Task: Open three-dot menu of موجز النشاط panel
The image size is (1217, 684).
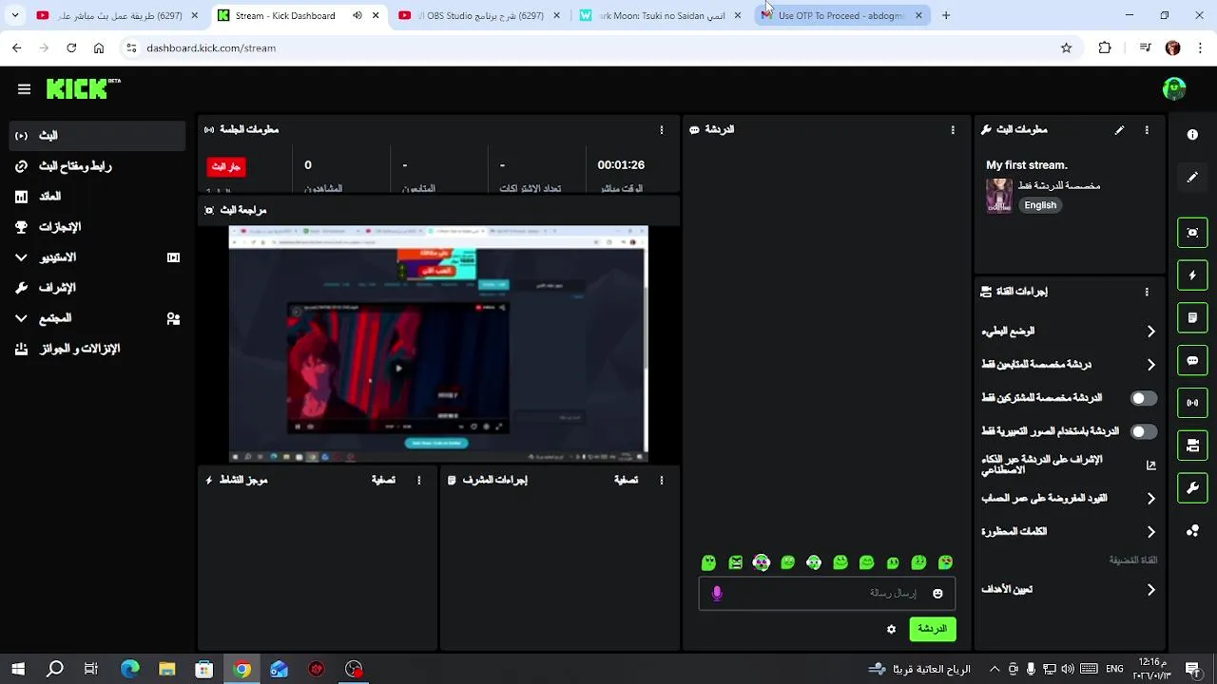Action: (418, 481)
